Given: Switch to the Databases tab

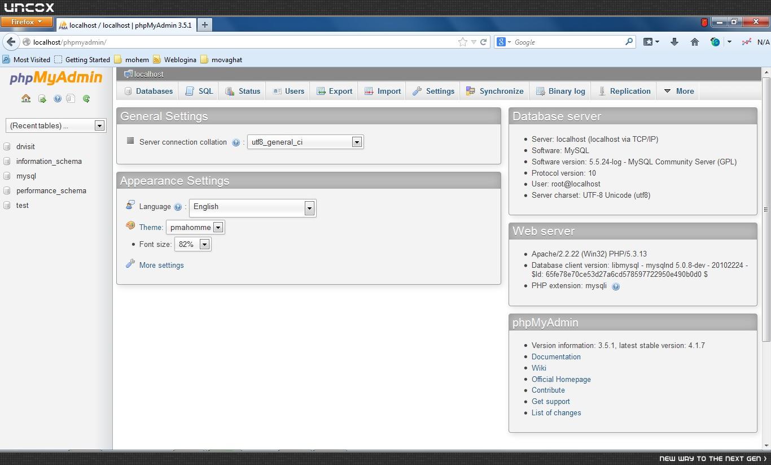Looking at the screenshot, I should tap(149, 91).
